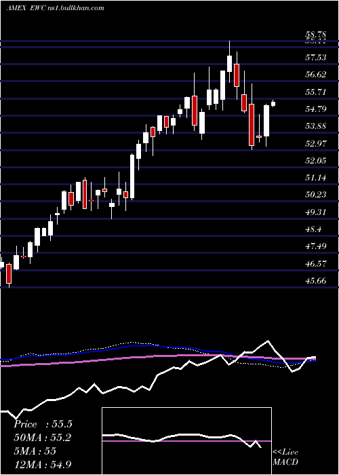Click the AMEX EWC chart title

click(x=56, y=8)
